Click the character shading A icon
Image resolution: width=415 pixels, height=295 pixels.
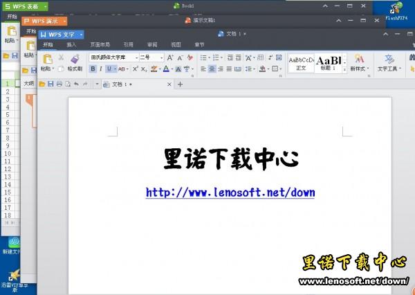[178, 69]
